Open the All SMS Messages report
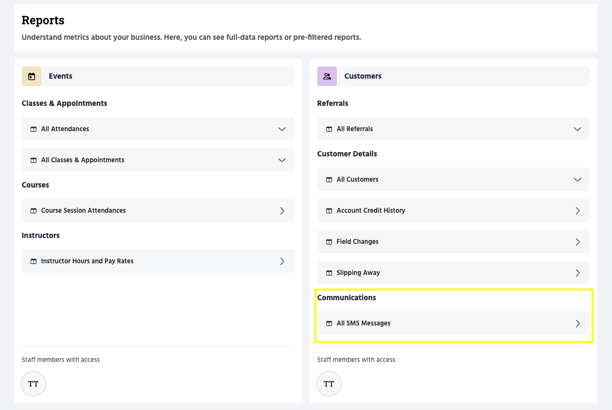 [x=364, y=323]
